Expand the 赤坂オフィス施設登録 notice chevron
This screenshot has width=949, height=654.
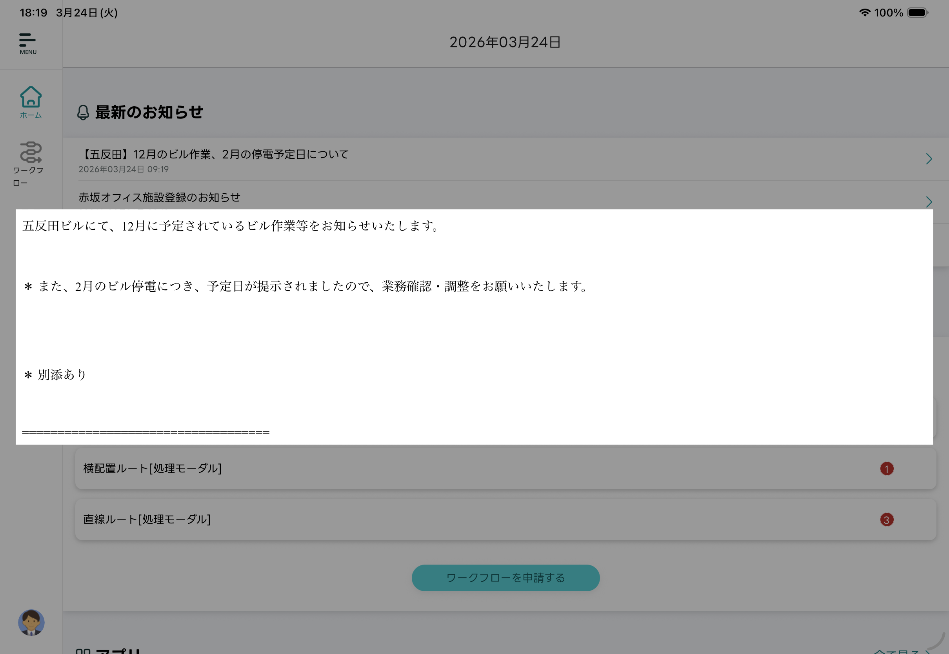click(x=929, y=202)
